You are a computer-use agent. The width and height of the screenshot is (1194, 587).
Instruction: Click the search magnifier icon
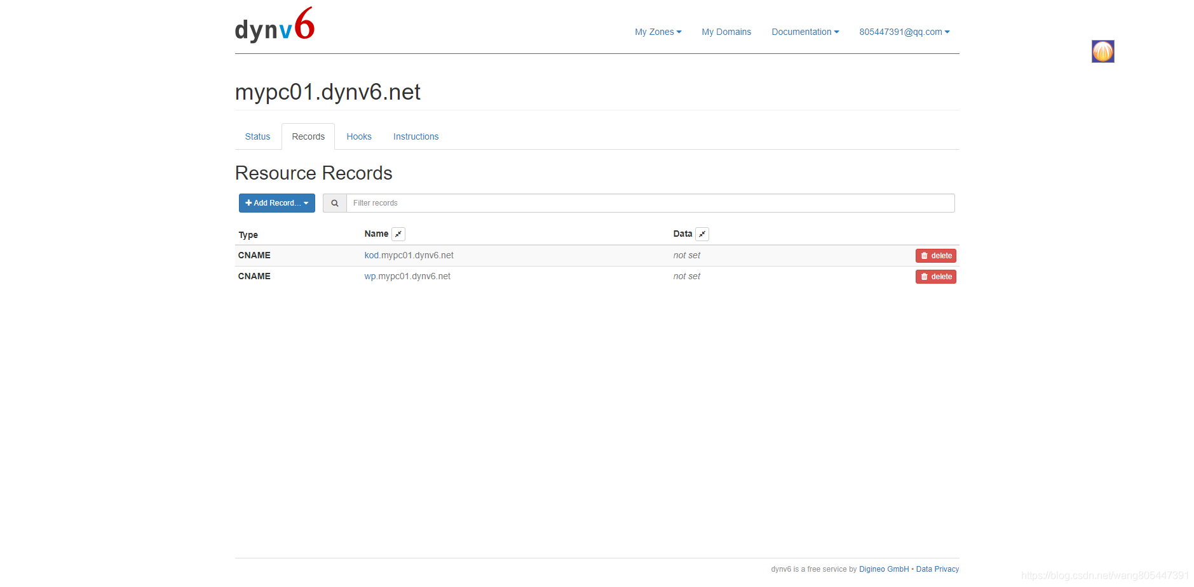[335, 203]
